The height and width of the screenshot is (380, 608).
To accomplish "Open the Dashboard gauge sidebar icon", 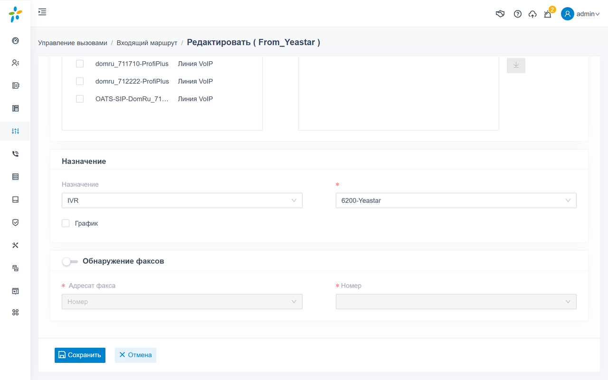I will pyautogui.click(x=15, y=40).
